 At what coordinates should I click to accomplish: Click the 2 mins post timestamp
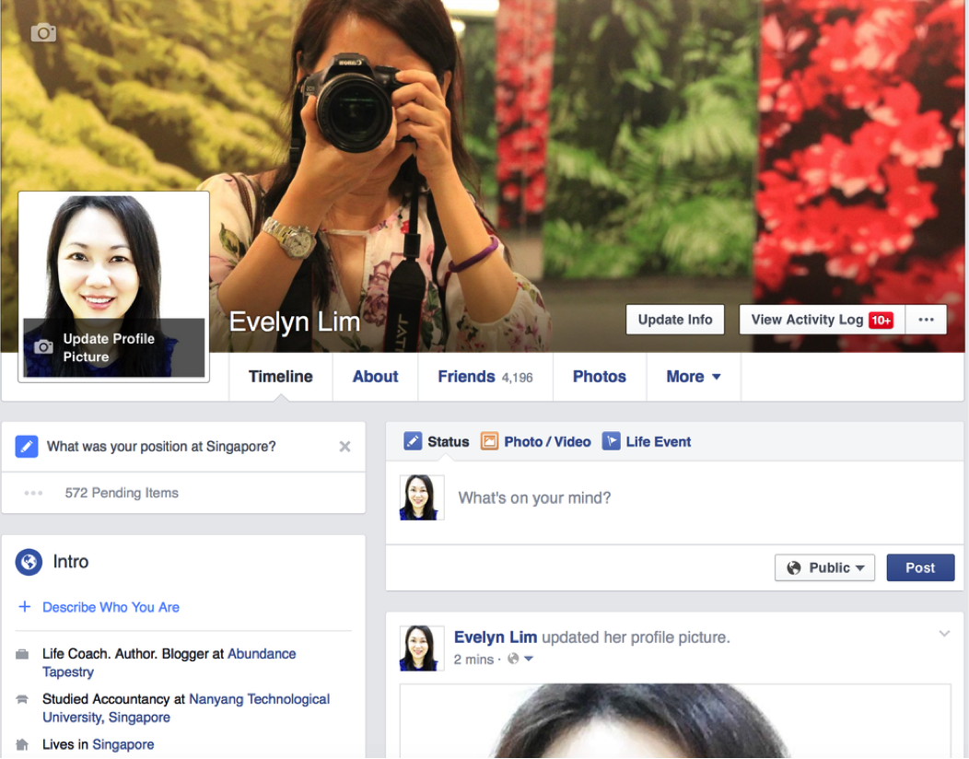[x=473, y=659]
